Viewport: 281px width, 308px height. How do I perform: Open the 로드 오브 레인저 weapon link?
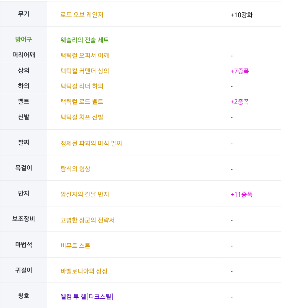tap(82, 15)
